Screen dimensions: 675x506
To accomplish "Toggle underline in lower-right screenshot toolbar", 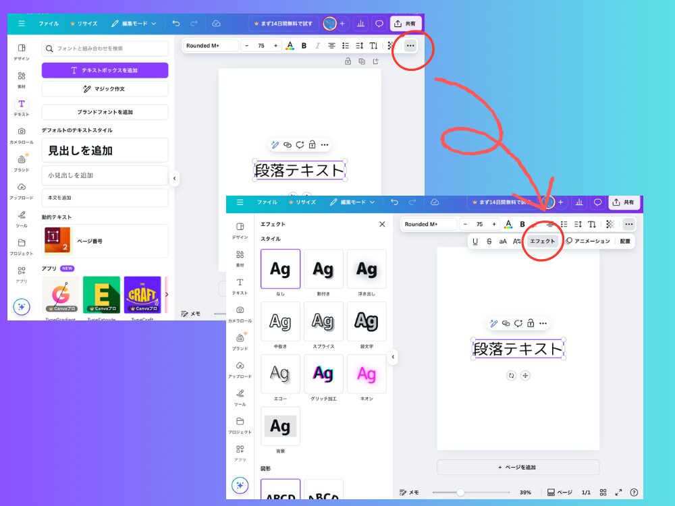I will pos(475,242).
